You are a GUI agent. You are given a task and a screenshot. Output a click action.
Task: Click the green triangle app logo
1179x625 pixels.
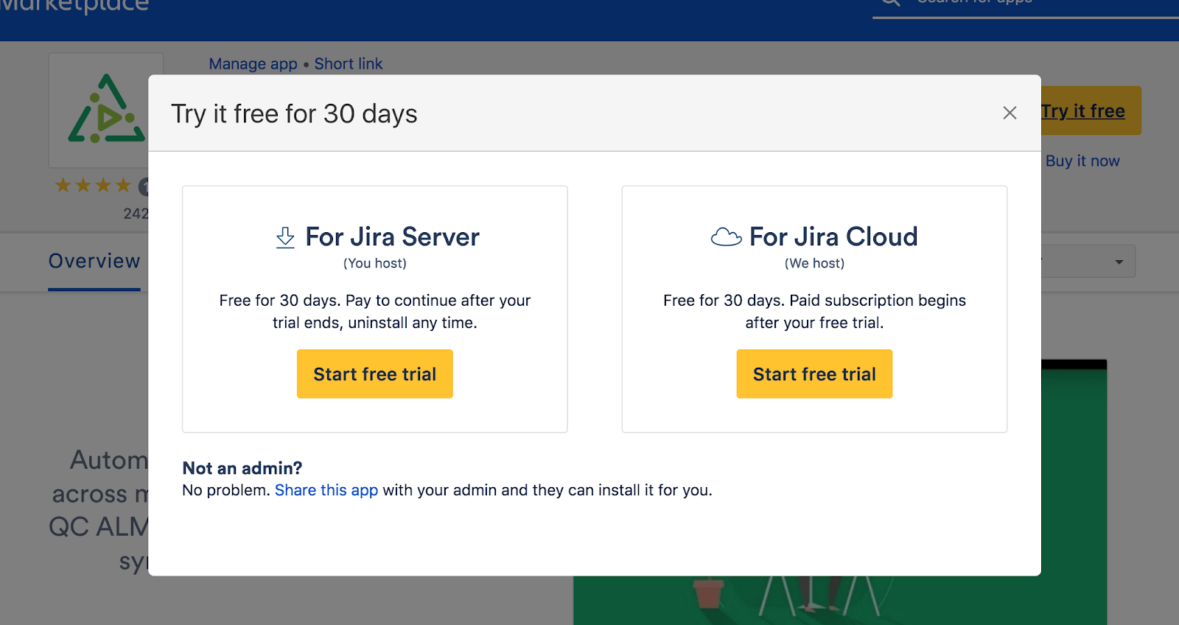point(105,111)
